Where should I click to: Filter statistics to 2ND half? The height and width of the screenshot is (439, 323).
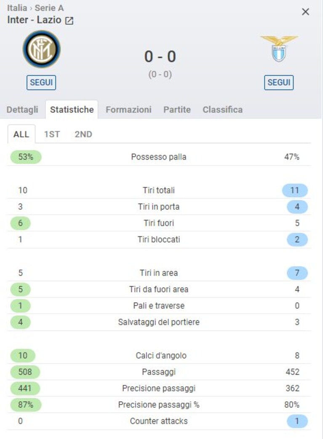[x=83, y=134]
